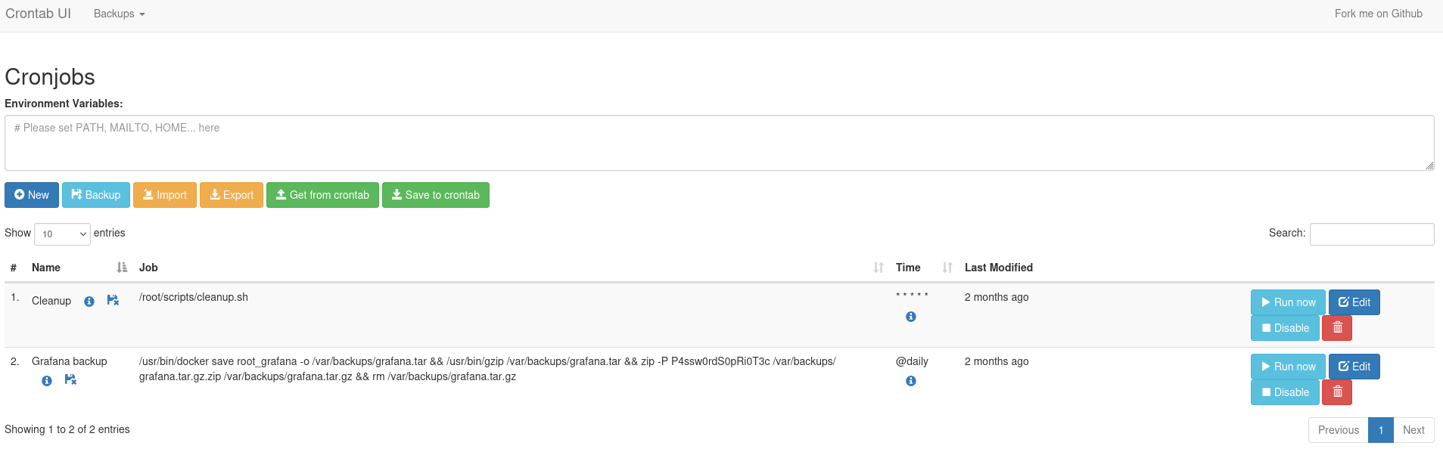Click the info icon under Grafana backup name

47,381
